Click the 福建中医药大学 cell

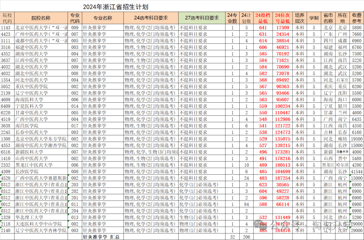[41, 47]
